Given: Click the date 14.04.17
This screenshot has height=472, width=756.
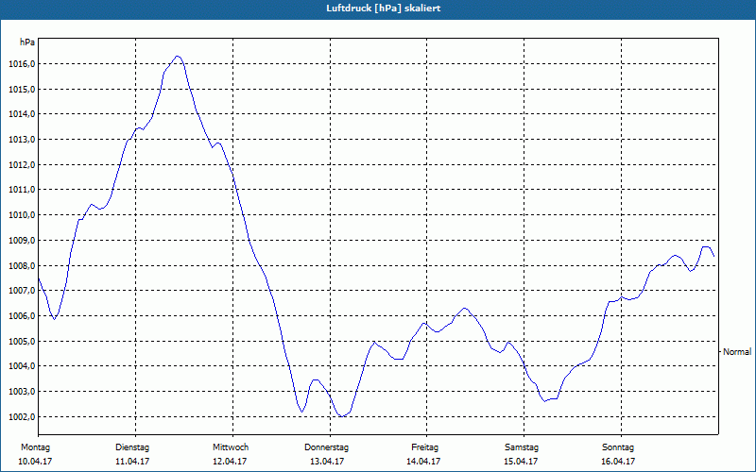Looking at the screenshot, I should 423,462.
